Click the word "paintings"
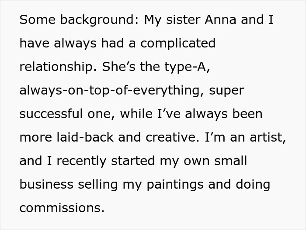Image resolution: width=306 pixels, height=230 pixels. (176, 185)
